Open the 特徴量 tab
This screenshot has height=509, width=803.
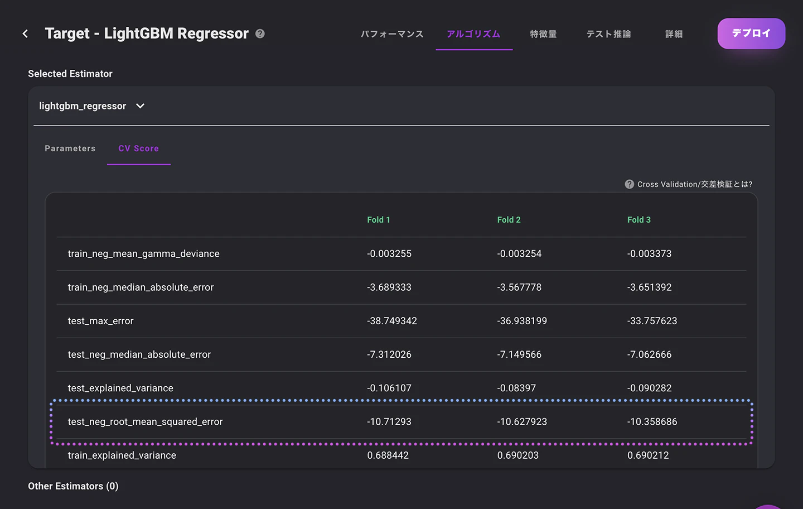(543, 34)
